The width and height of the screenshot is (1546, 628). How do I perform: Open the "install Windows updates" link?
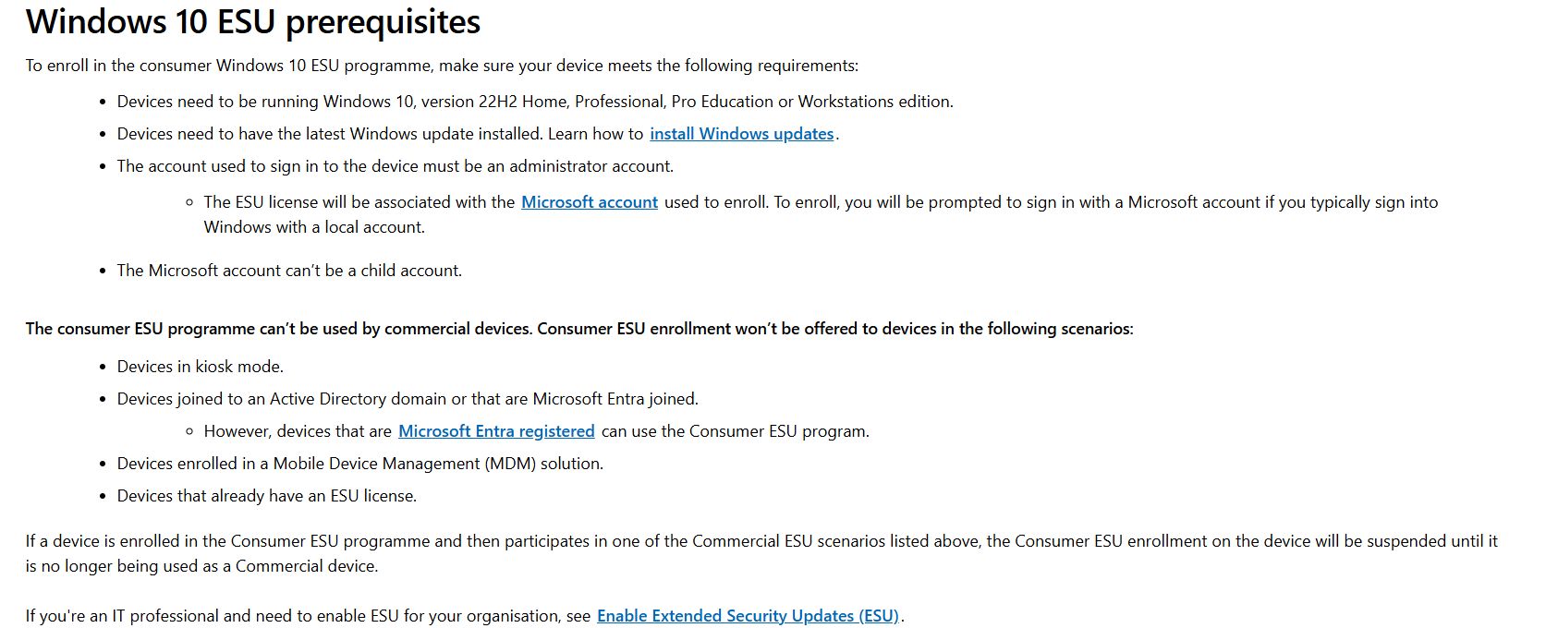[x=741, y=134]
